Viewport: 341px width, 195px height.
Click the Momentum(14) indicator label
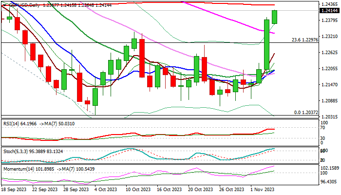19,168
